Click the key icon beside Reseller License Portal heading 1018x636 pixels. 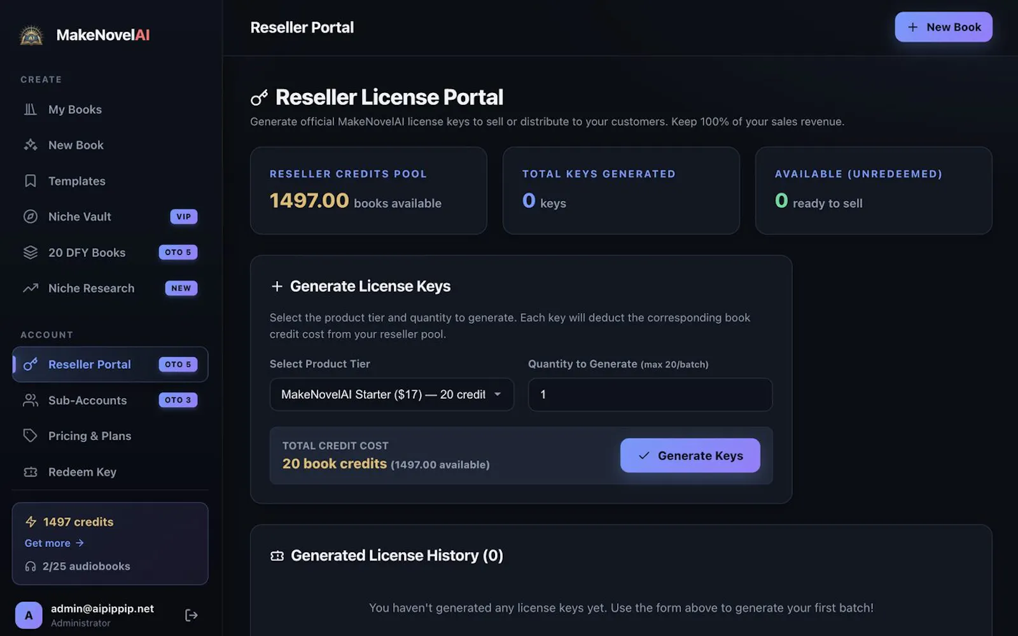tap(259, 98)
